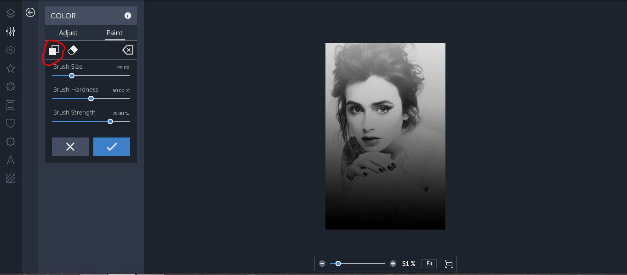Open the Effects star icon
627x275 pixels.
pos(10,68)
